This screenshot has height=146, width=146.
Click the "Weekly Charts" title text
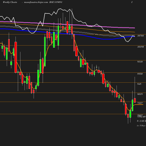(x=10, y=2)
